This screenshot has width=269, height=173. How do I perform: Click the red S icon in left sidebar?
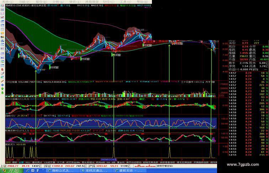(x=2, y=70)
